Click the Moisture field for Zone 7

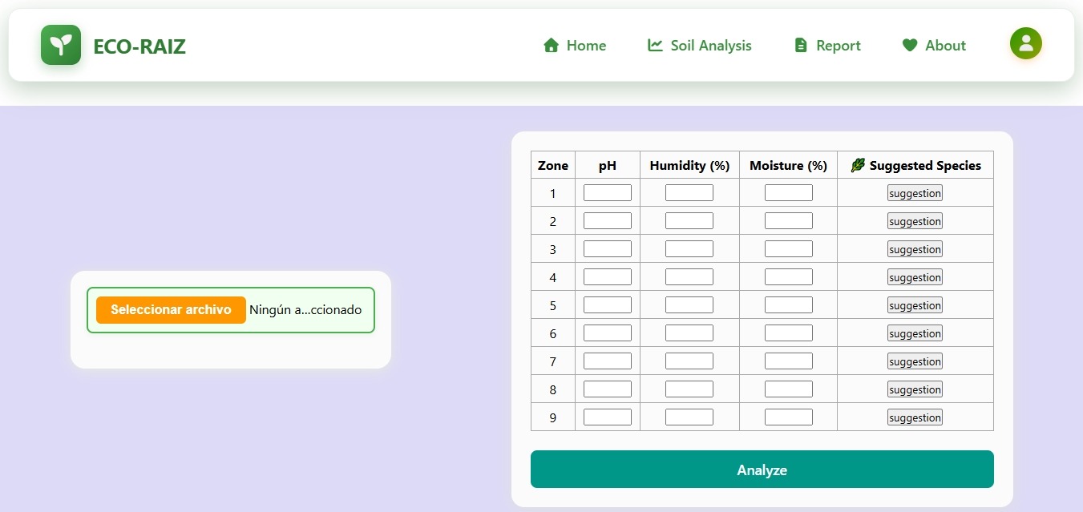(x=788, y=361)
